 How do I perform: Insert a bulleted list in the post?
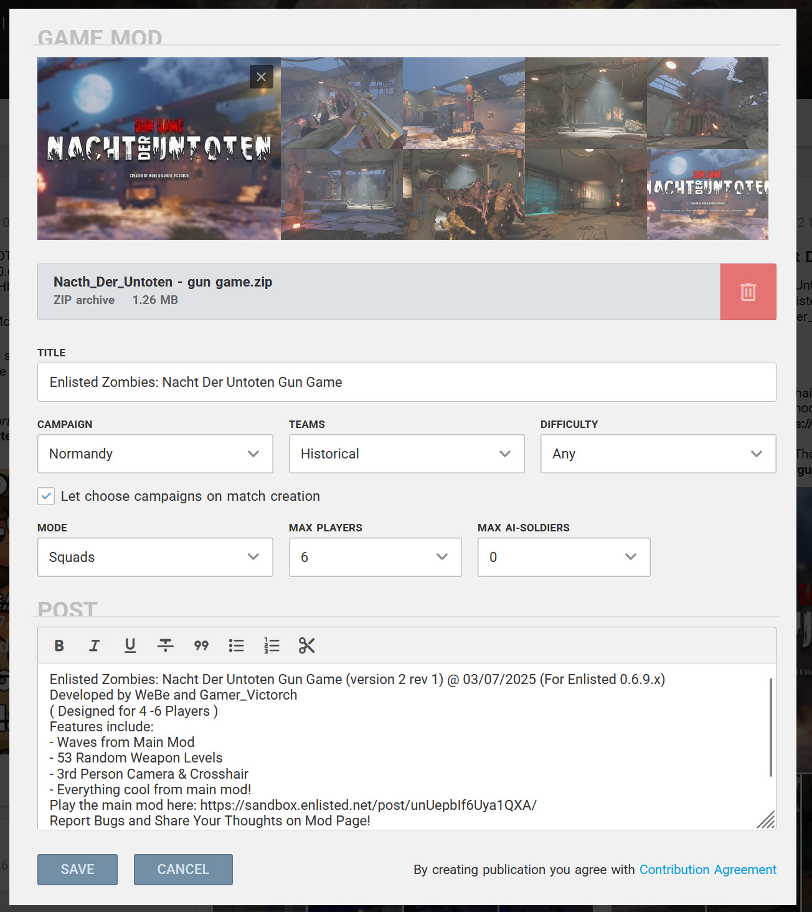click(236, 645)
